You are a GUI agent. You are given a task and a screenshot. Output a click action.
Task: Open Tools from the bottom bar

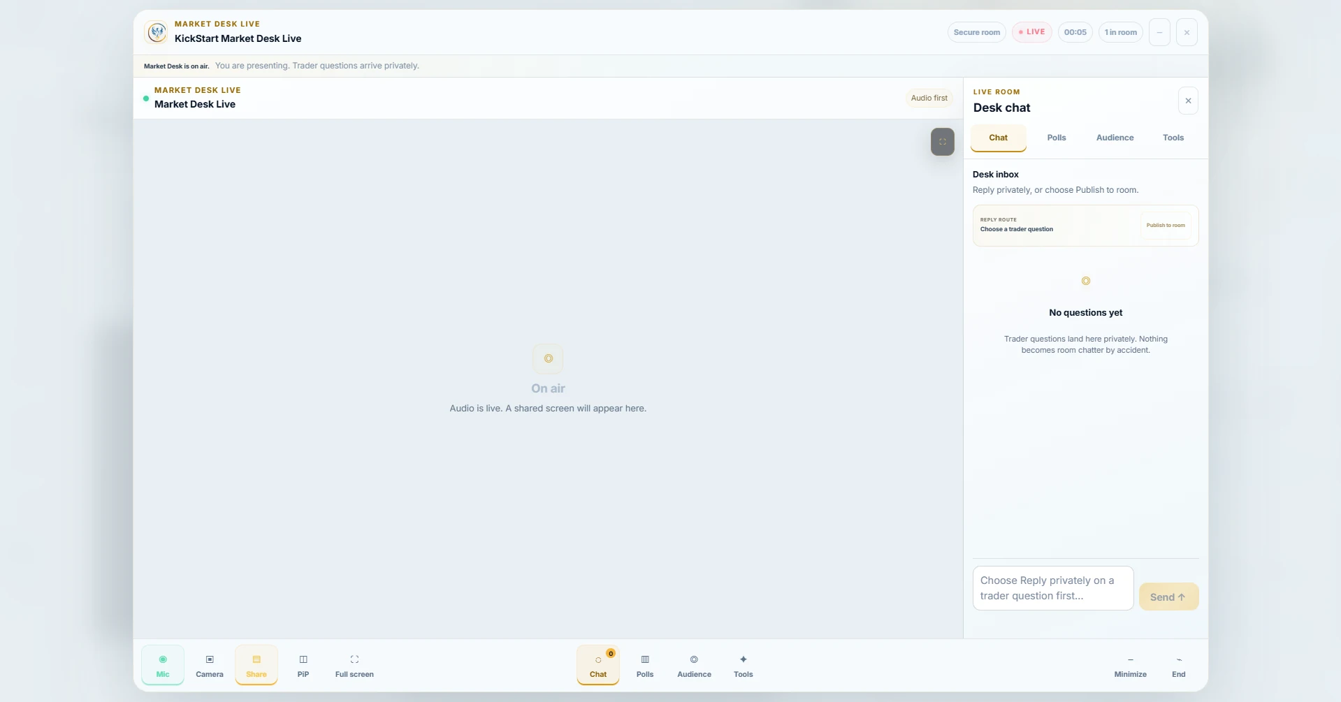click(x=744, y=665)
